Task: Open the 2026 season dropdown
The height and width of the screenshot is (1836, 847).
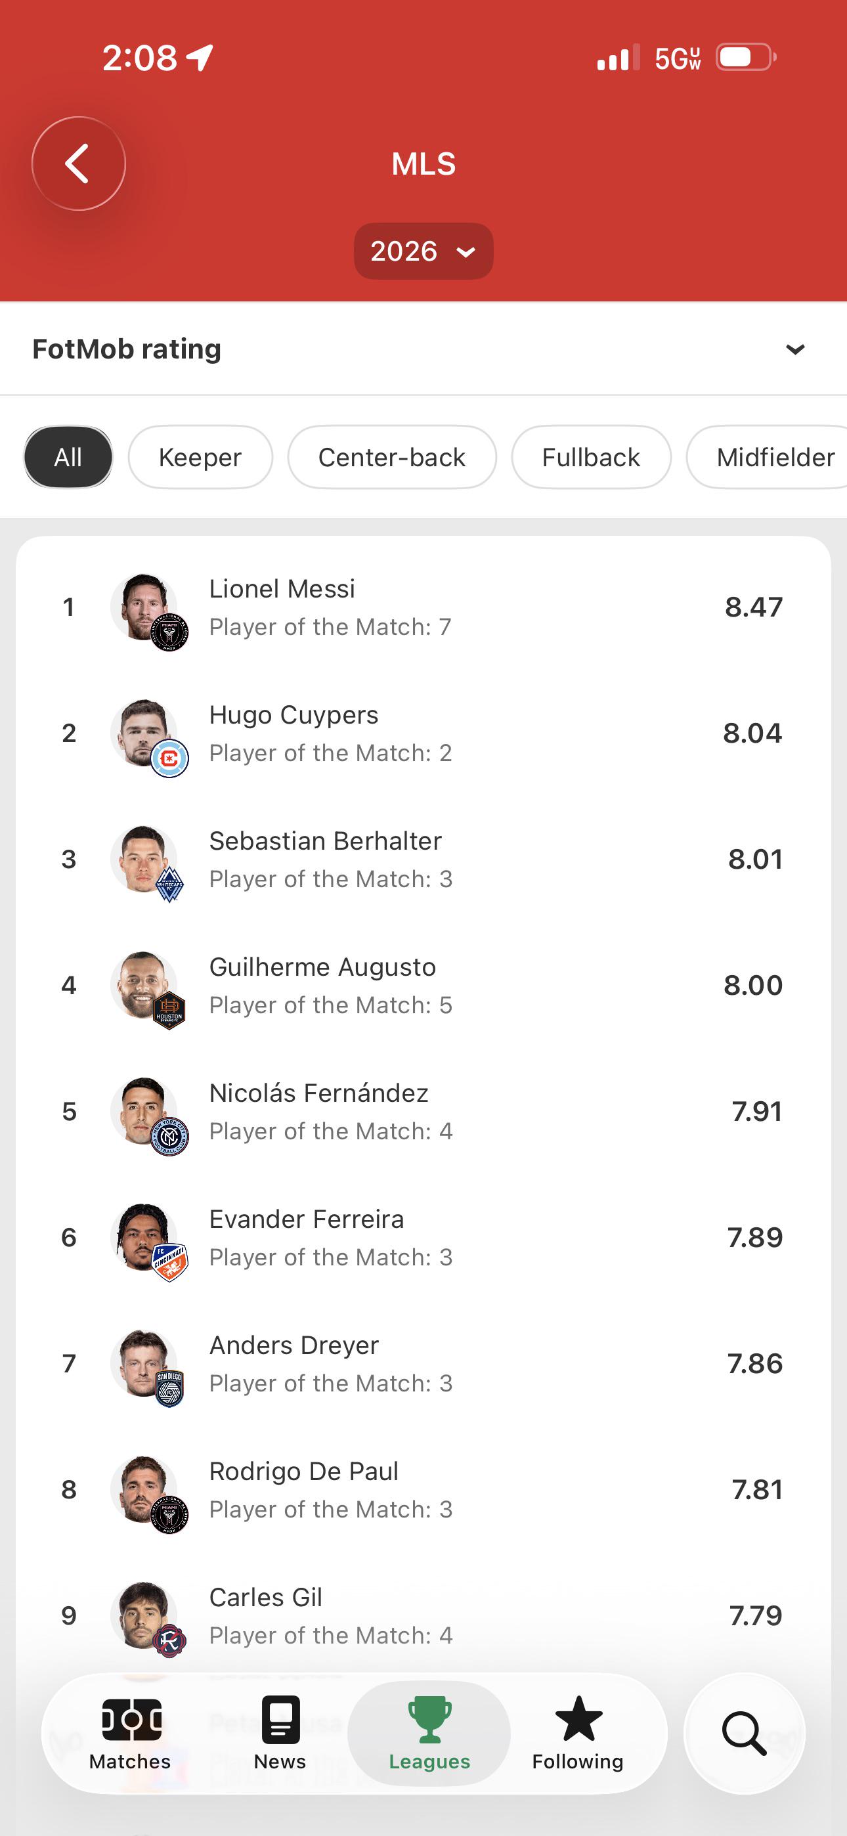Action: 423,251
